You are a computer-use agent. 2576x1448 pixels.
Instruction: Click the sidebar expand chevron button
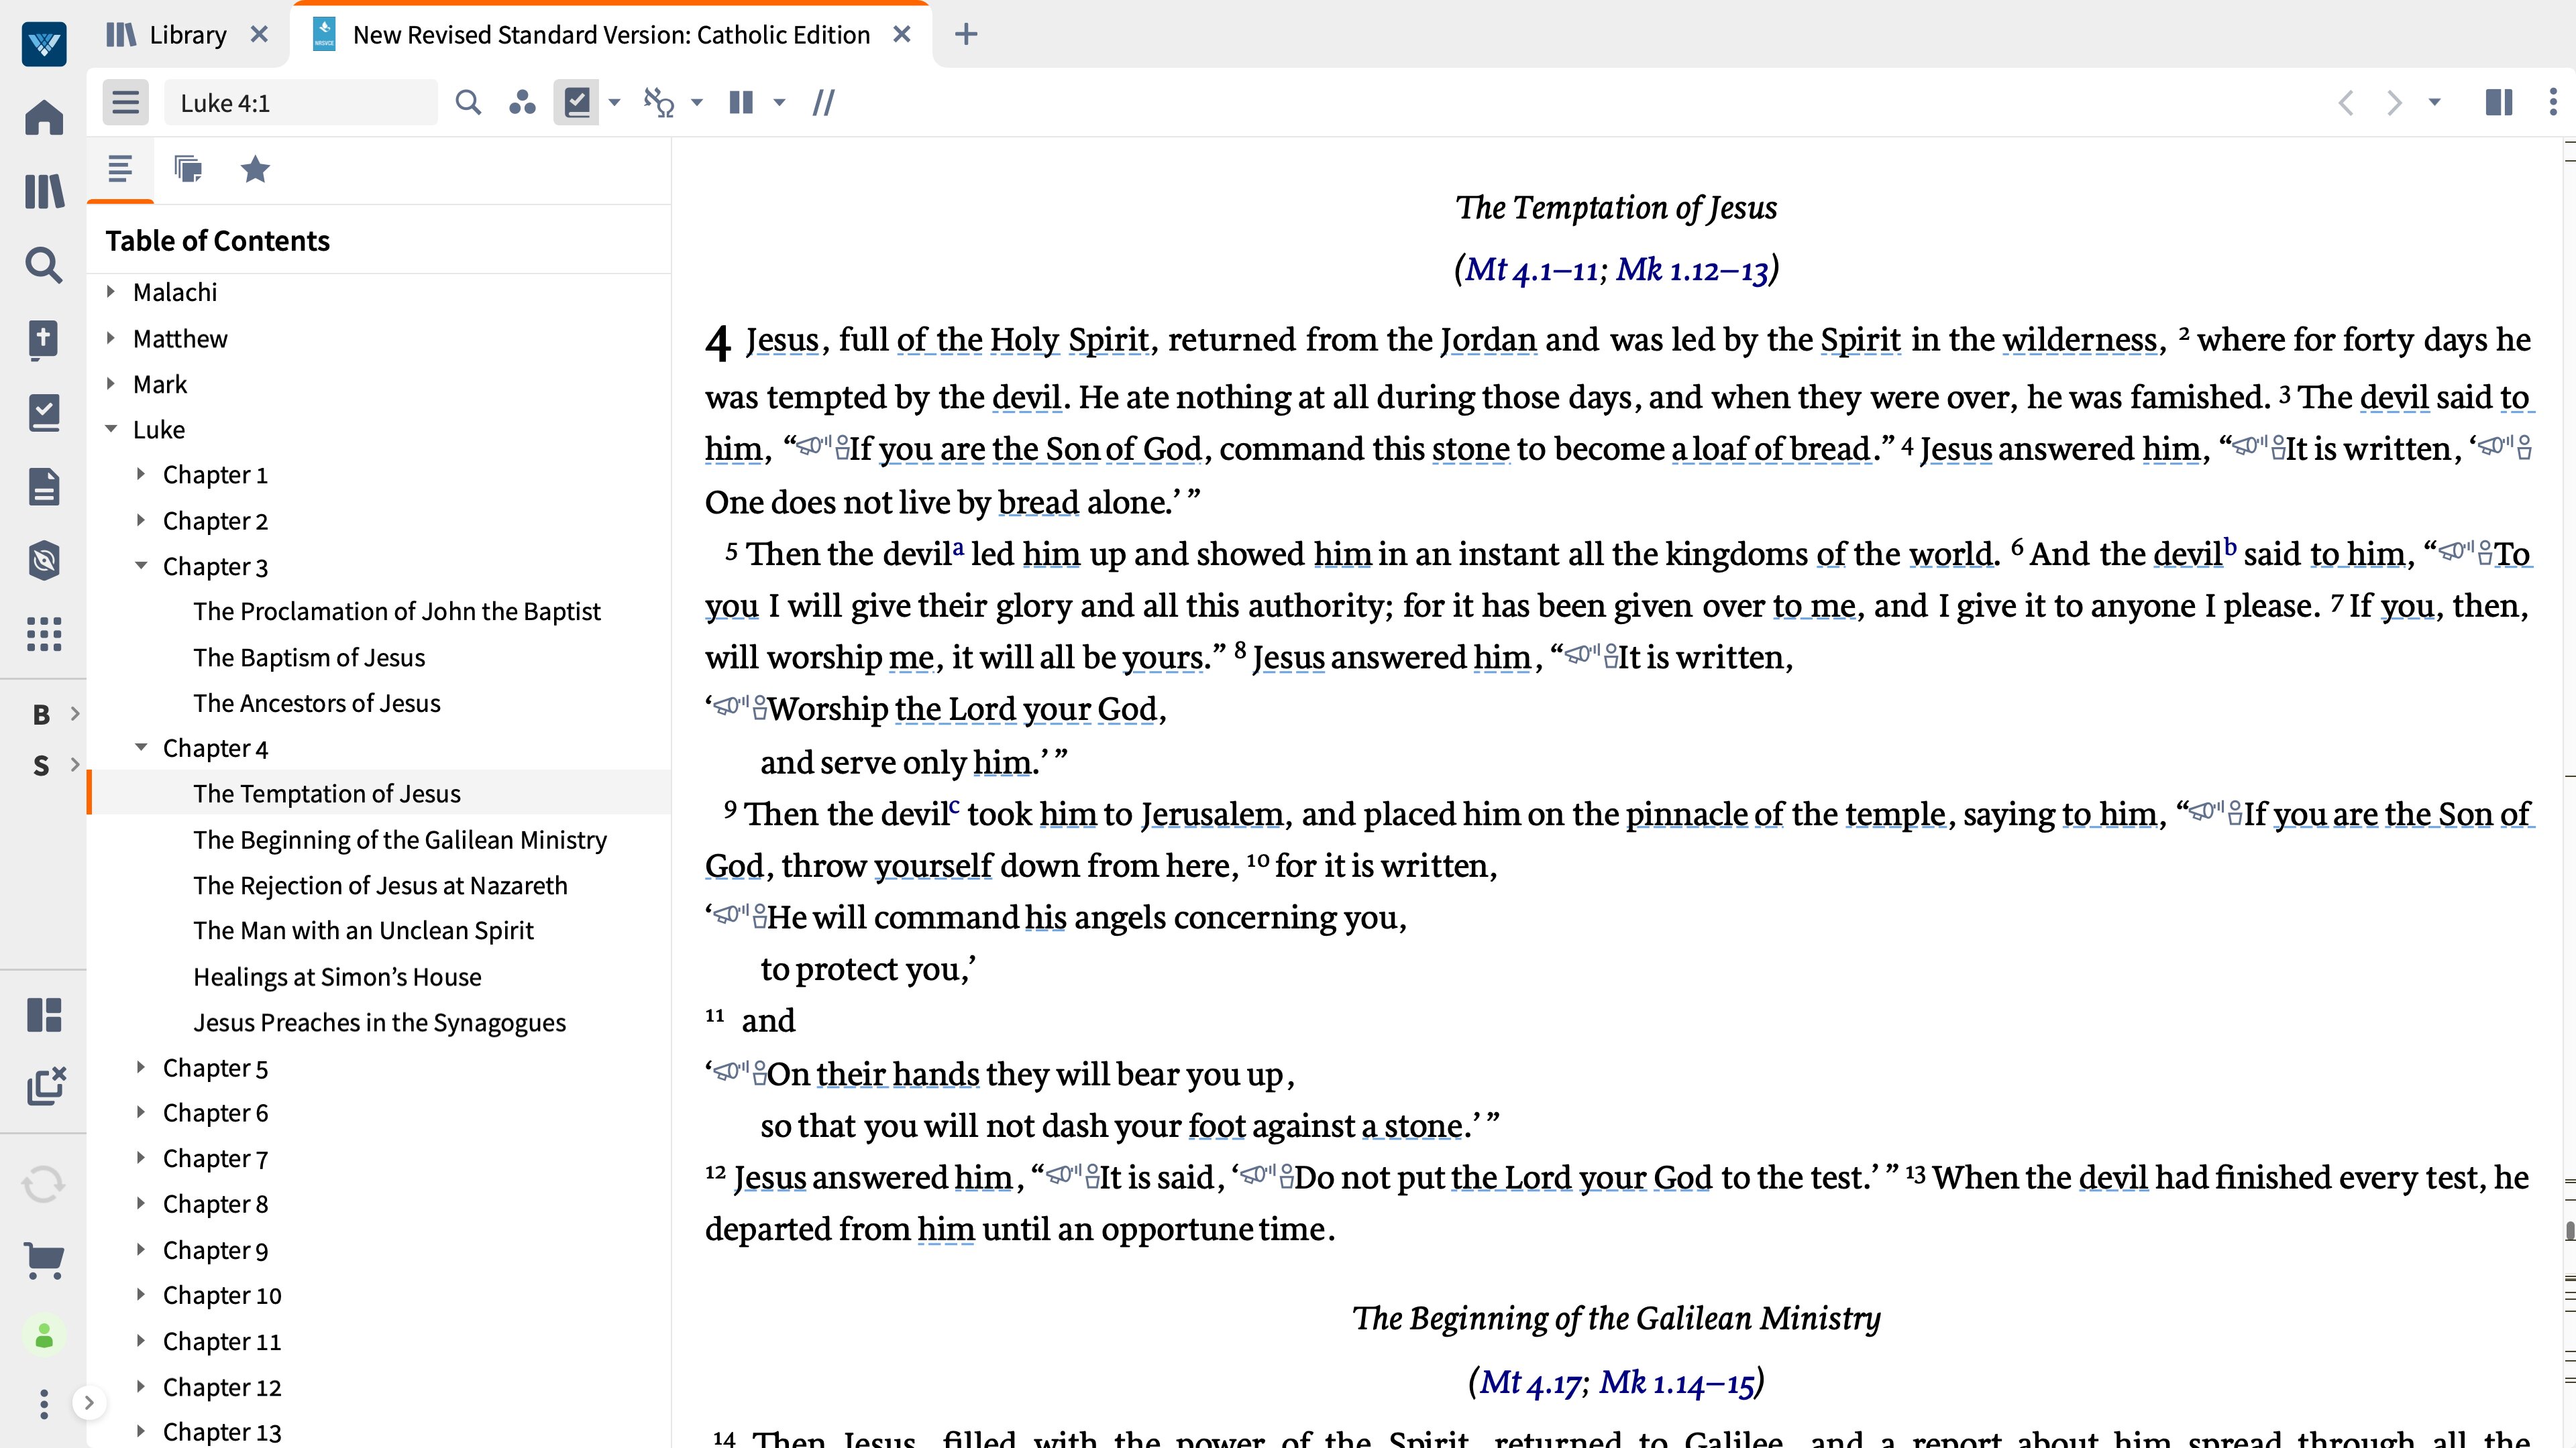coord(89,1403)
